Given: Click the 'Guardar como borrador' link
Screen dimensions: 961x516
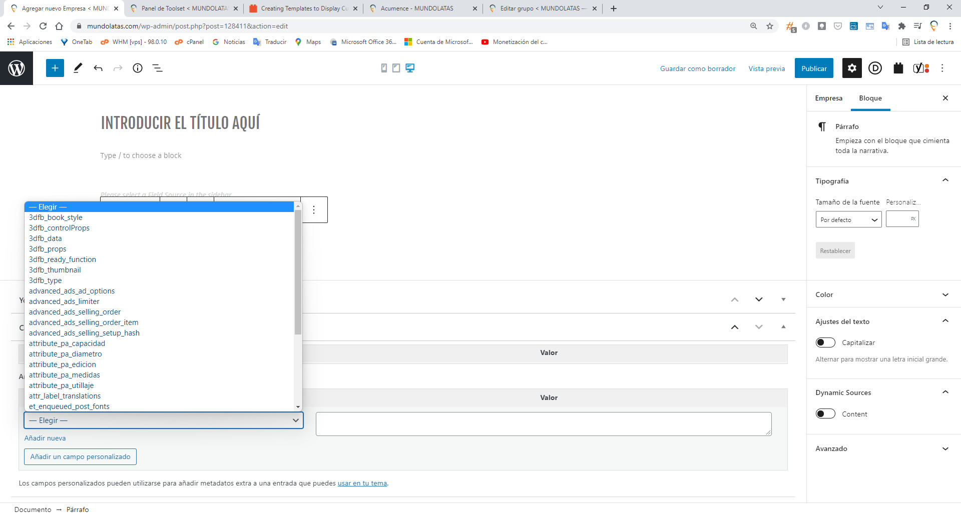Looking at the screenshot, I should 698,68.
